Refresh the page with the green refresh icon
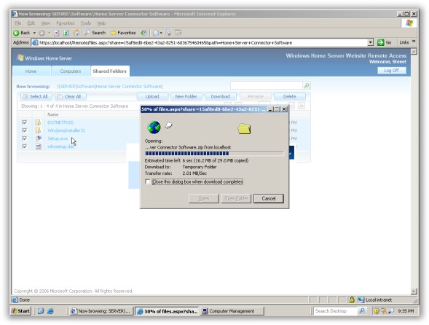The image size is (429, 325). [66, 33]
